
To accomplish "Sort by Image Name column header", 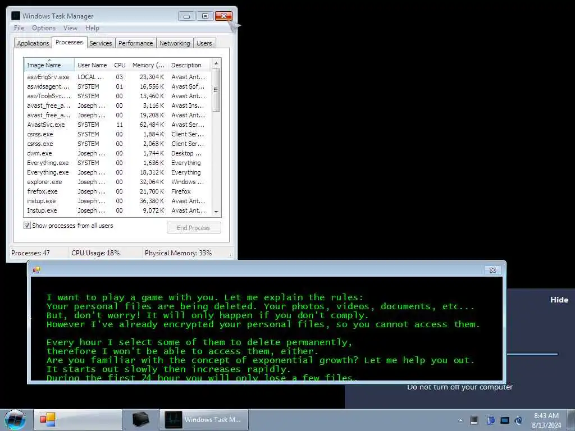I will click(x=49, y=65).
